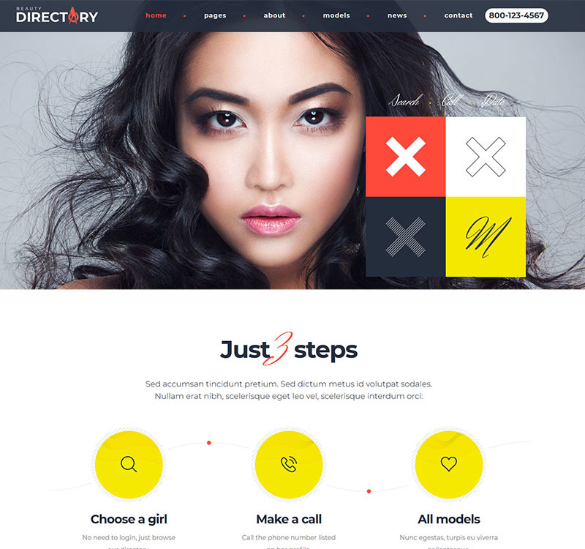Click the Choose a girl heading

click(x=129, y=519)
